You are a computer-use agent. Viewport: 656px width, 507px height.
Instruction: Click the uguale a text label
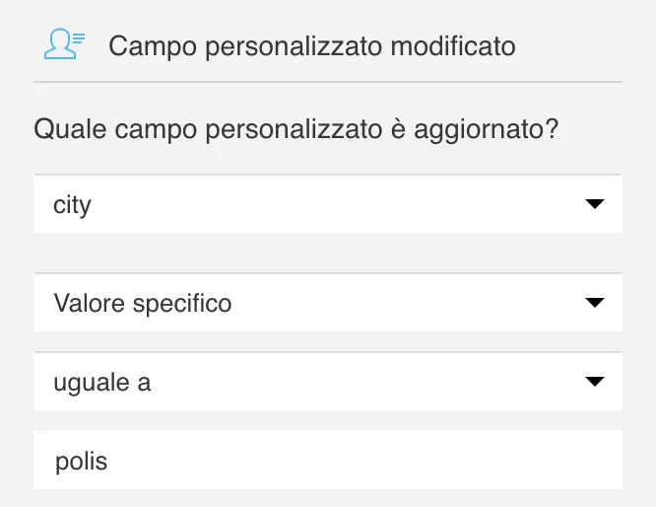(102, 383)
